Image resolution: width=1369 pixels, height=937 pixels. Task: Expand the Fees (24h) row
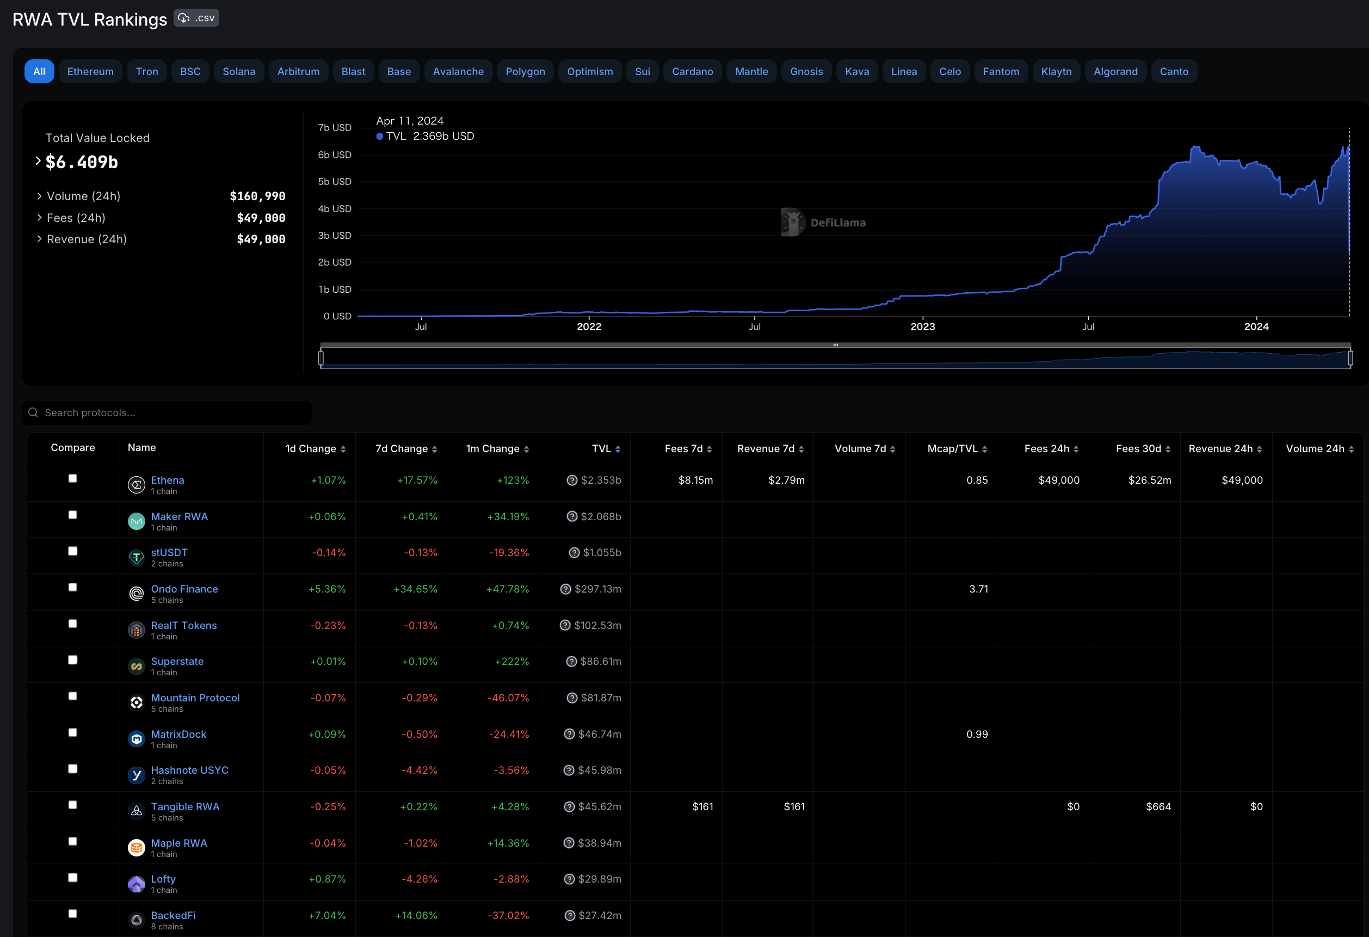(40, 218)
